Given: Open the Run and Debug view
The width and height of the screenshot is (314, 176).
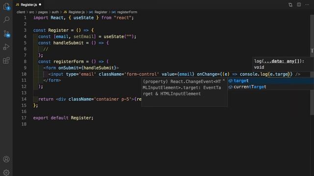Looking at the screenshot, I should pyautogui.click(x=6, y=47).
